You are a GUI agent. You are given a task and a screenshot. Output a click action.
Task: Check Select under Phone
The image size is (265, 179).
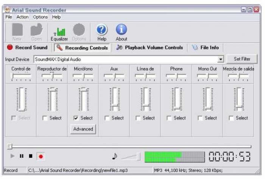169,118
